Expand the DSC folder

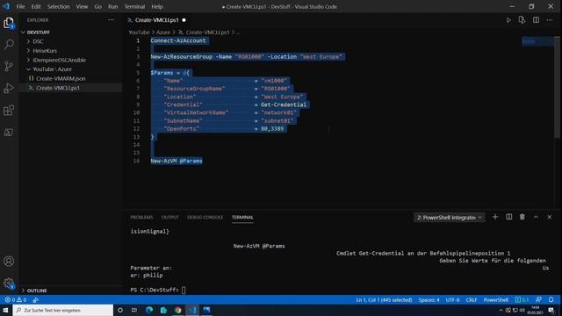71,41
